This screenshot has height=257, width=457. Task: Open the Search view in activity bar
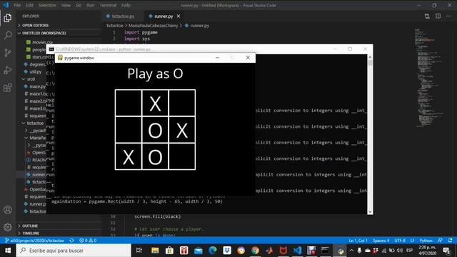tap(8, 35)
